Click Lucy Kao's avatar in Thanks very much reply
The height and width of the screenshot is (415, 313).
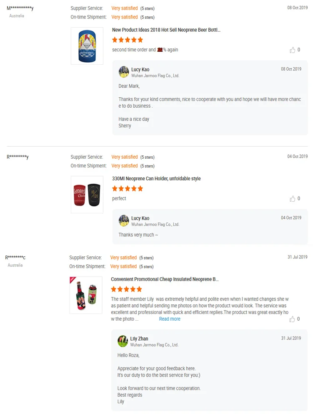coord(124,220)
